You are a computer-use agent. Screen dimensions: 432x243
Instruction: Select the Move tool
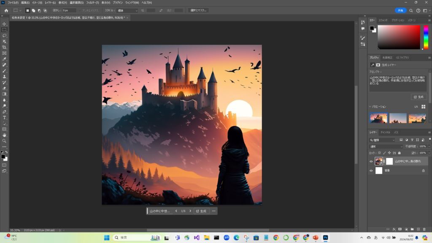(x=5, y=24)
